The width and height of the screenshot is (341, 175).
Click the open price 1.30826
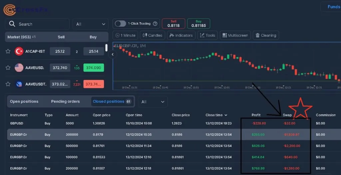pyautogui.click(x=99, y=123)
